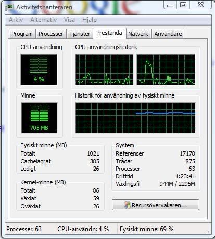
Task: Switch to the Nätverk tab
Action: pos(138,34)
